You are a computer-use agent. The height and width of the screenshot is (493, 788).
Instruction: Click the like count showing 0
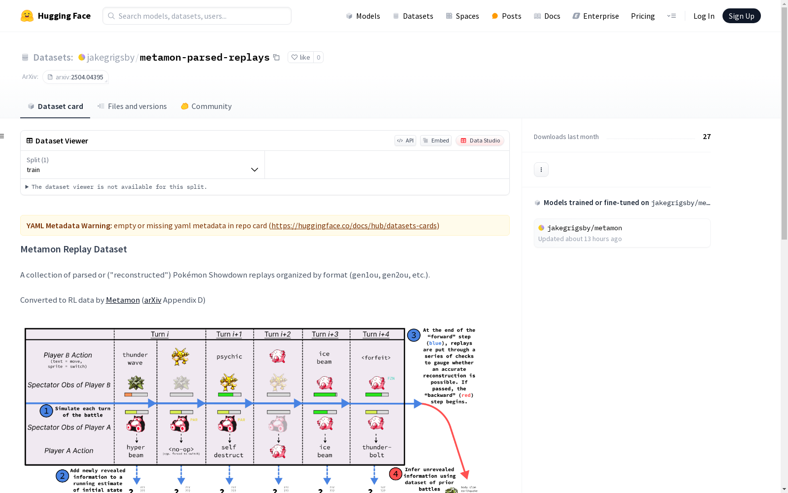[319, 58]
